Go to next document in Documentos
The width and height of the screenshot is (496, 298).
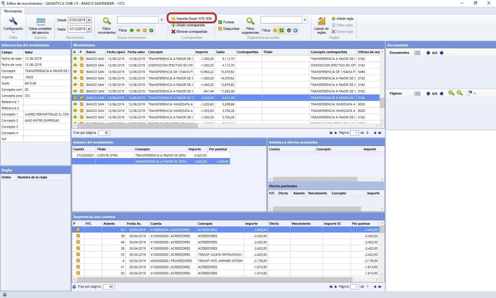click(x=441, y=53)
